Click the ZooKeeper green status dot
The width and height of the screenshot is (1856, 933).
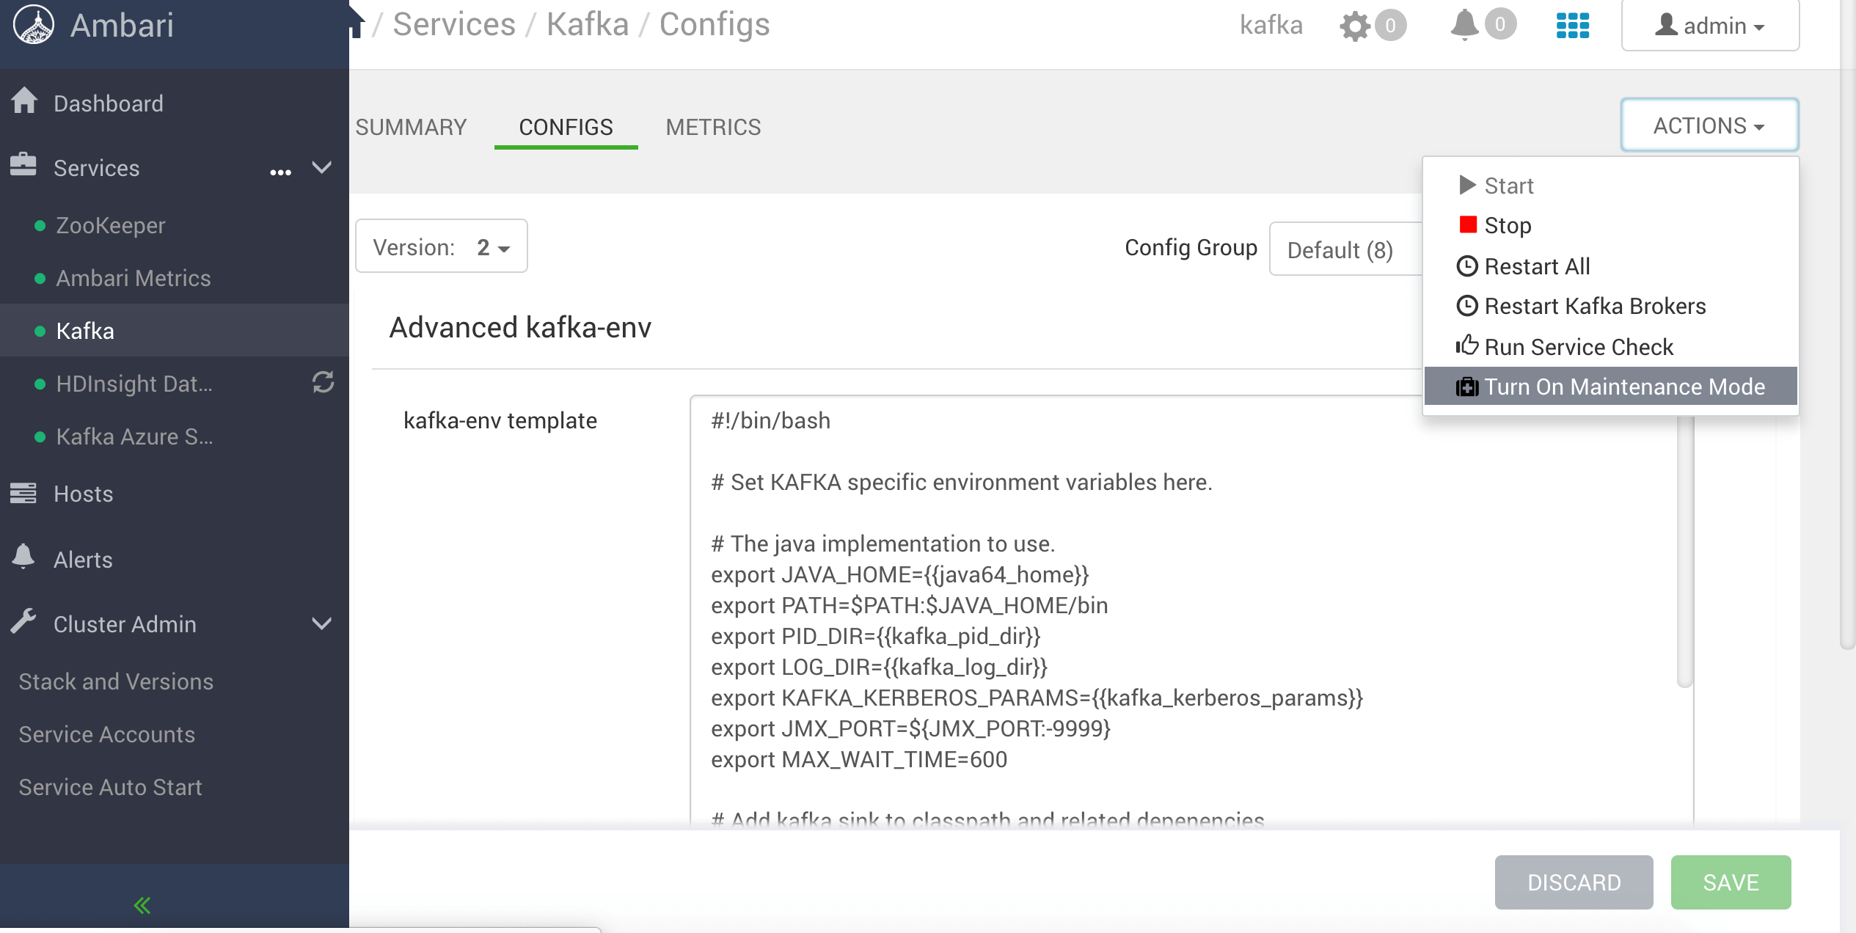[x=40, y=225]
